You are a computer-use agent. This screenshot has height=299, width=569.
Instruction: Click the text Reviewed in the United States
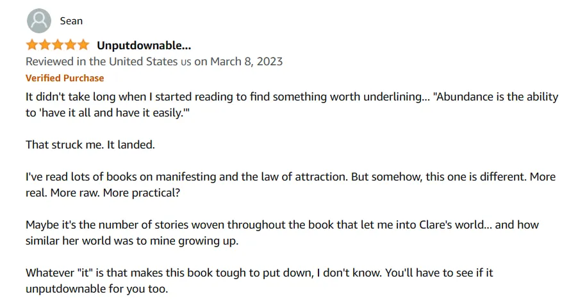coord(102,61)
